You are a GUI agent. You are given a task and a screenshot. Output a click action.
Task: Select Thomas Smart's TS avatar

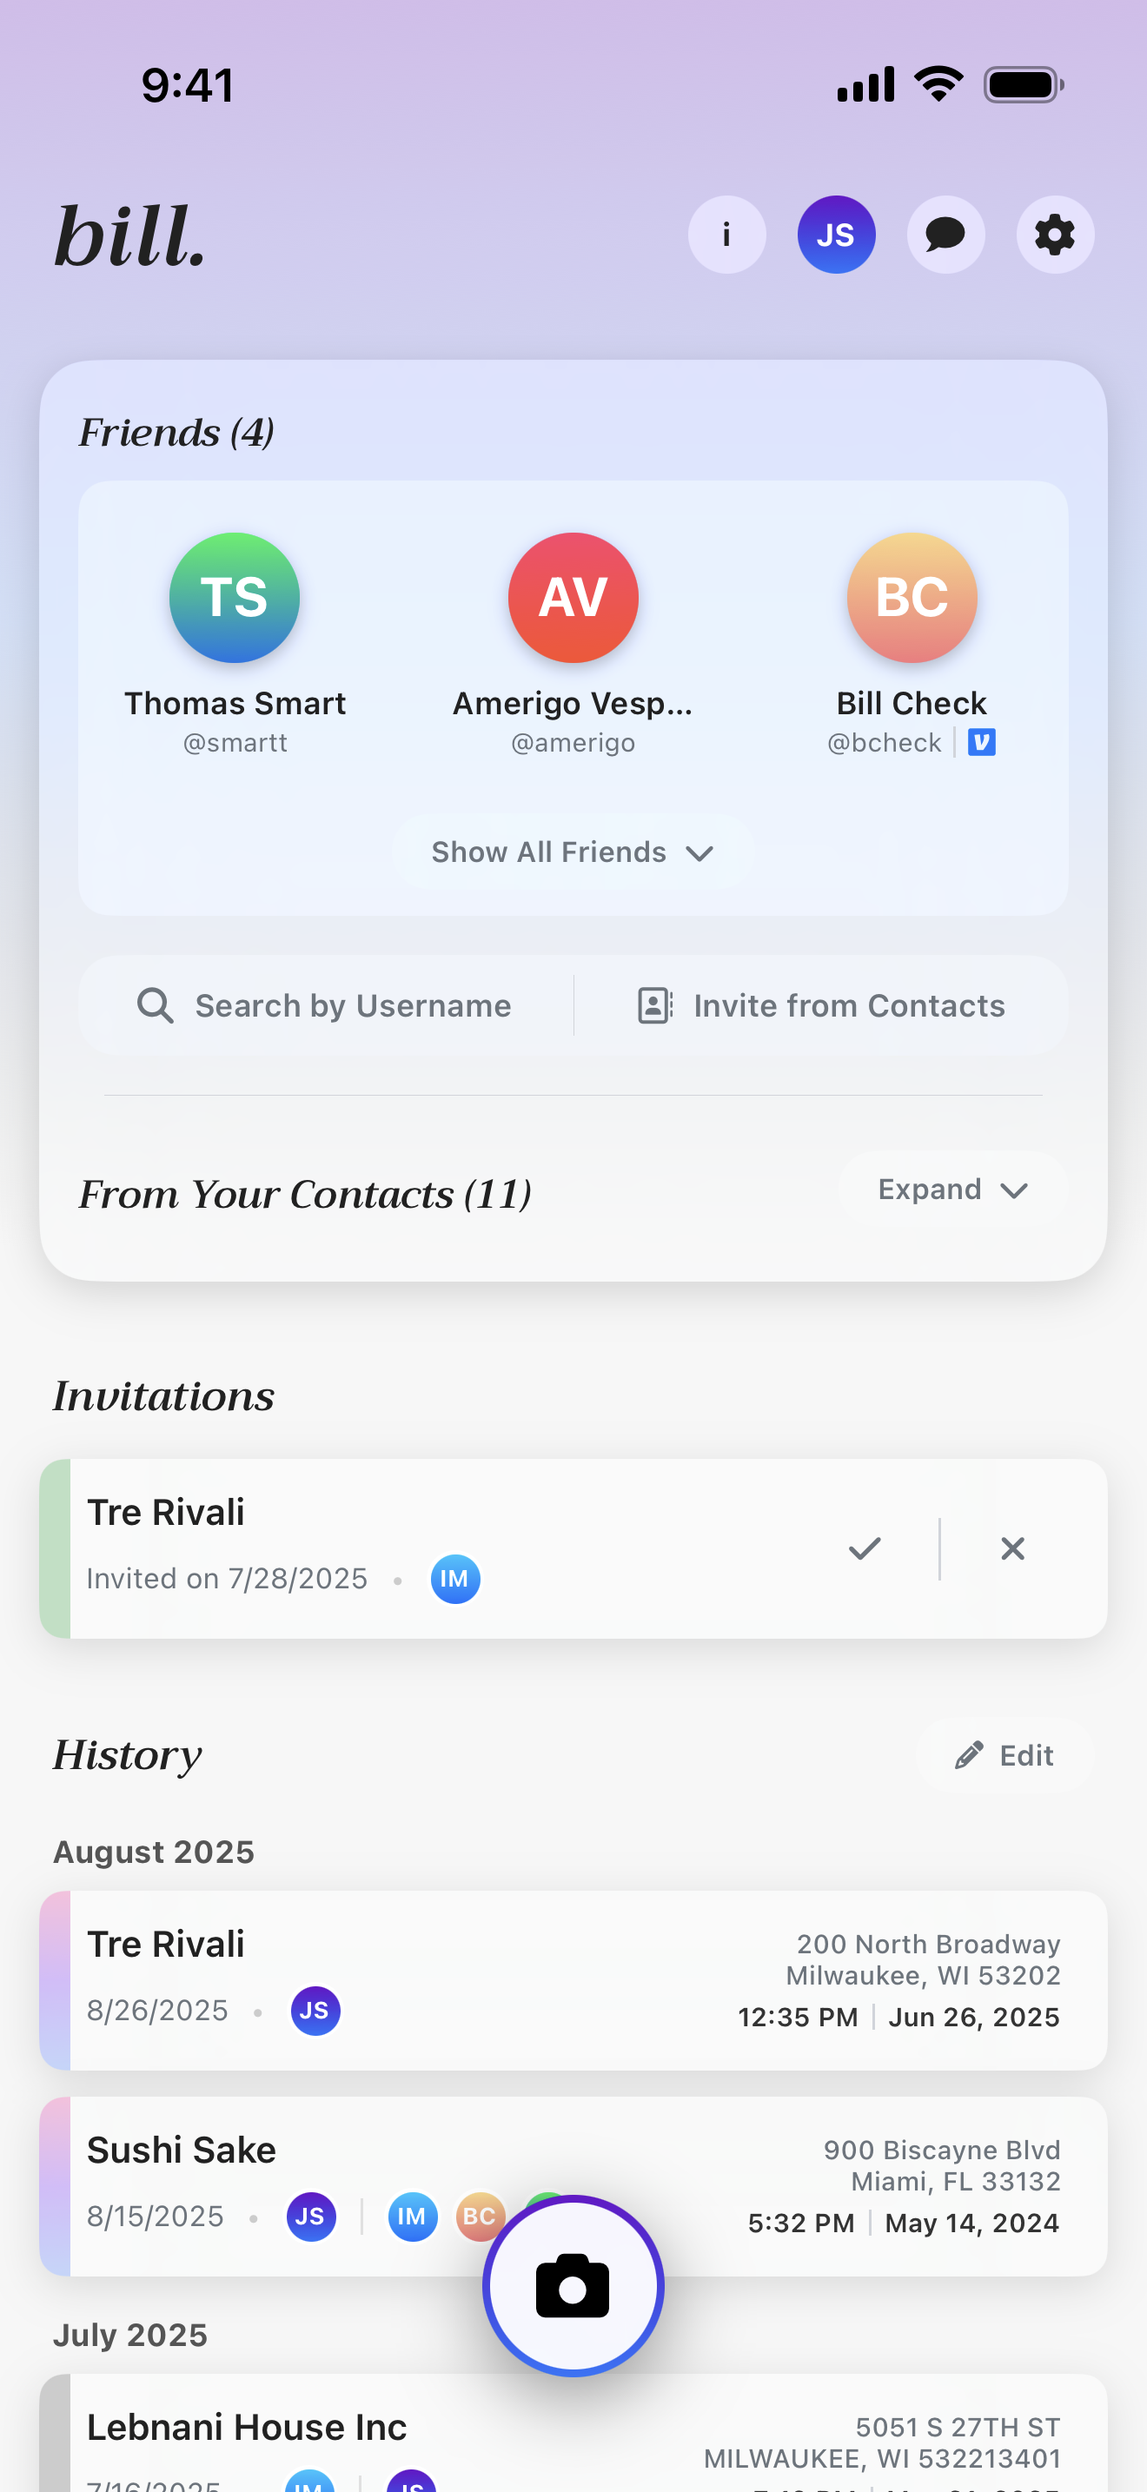[235, 597]
